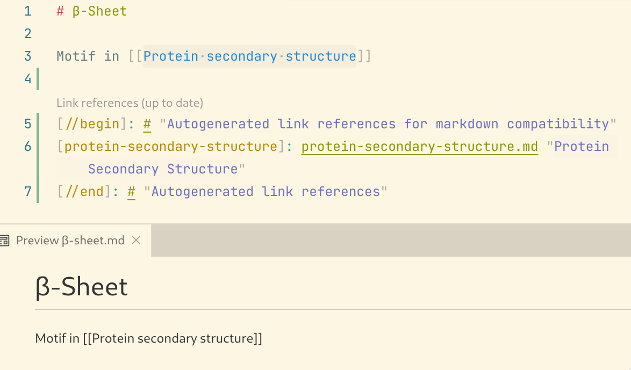The height and width of the screenshot is (370, 631).
Task: Click the Link references (up to date) code lens
Action: [x=130, y=103]
